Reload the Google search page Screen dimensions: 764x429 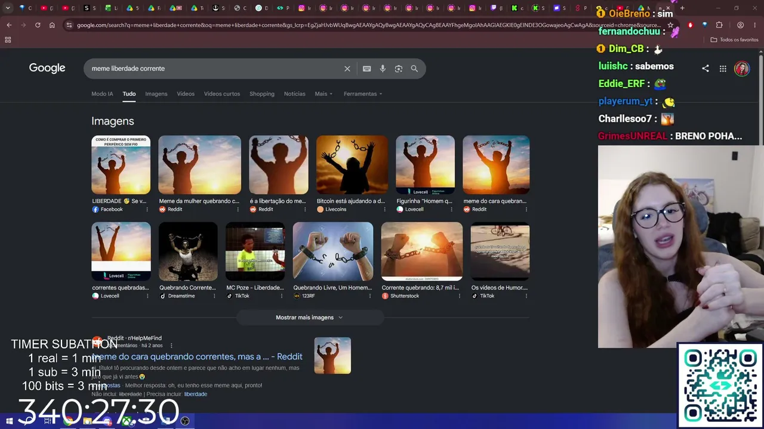click(38, 25)
